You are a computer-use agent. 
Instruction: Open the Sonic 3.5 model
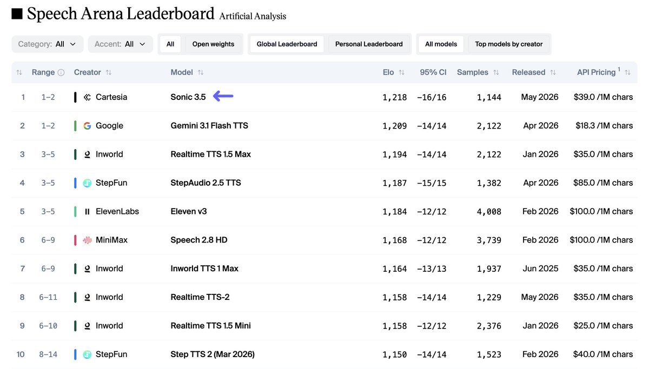click(188, 97)
